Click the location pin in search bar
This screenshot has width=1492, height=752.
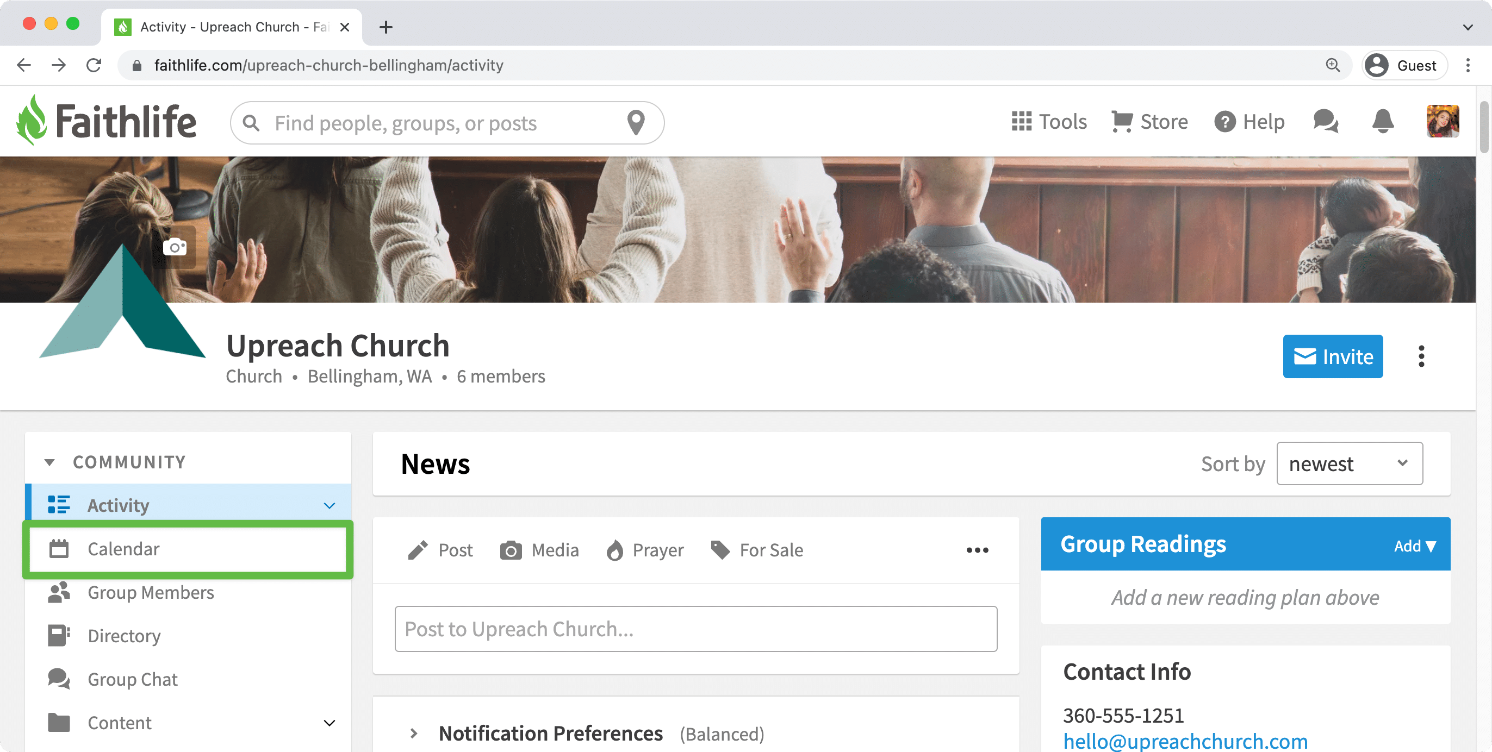[636, 123]
